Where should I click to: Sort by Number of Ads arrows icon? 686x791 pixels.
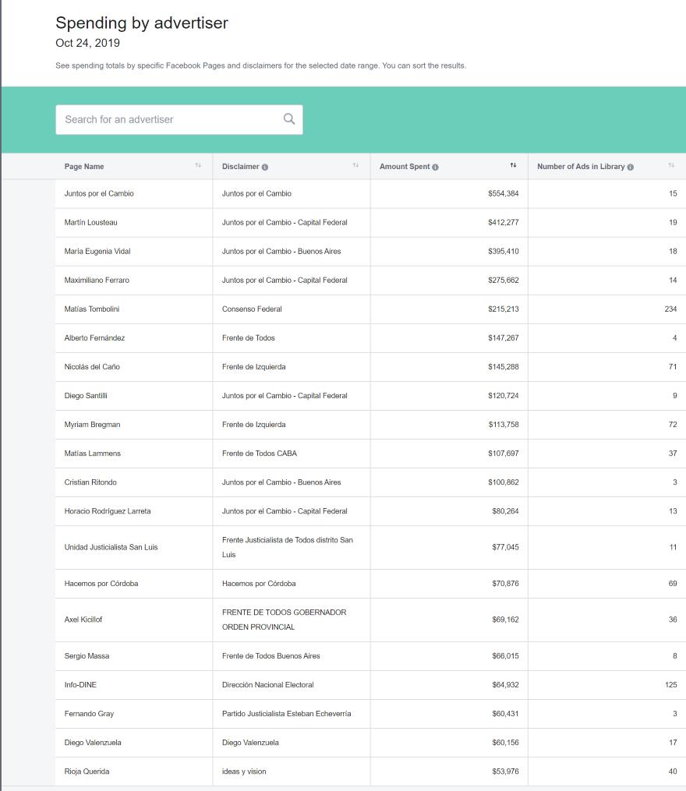click(x=671, y=165)
